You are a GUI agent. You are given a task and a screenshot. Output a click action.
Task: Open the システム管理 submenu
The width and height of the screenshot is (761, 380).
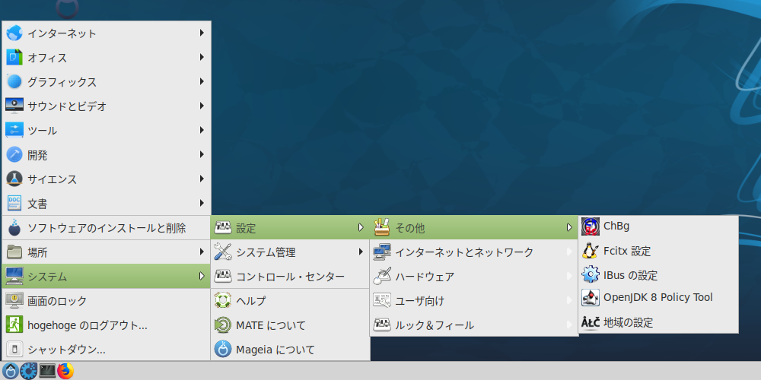click(x=290, y=252)
